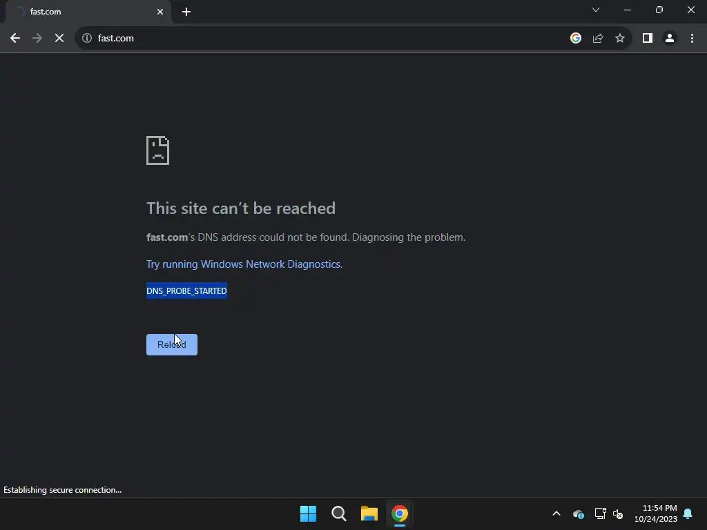Restore down the Chrome window
The height and width of the screenshot is (530, 707).
(x=659, y=10)
